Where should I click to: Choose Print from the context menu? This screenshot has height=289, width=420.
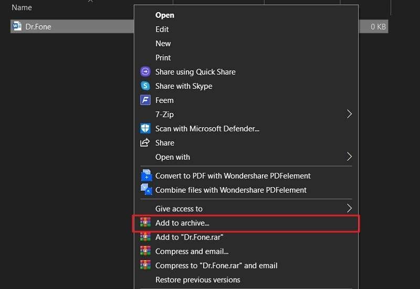[x=163, y=58]
